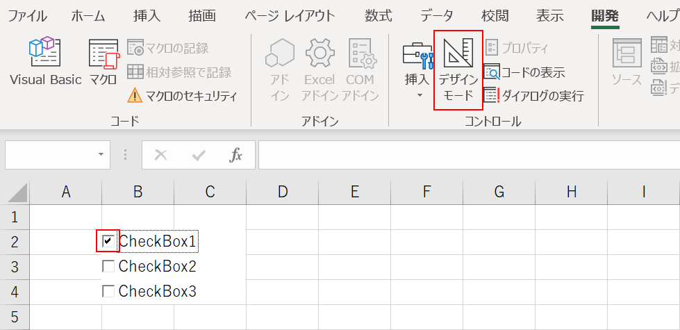
Task: Select column G header
Action: tap(499, 192)
